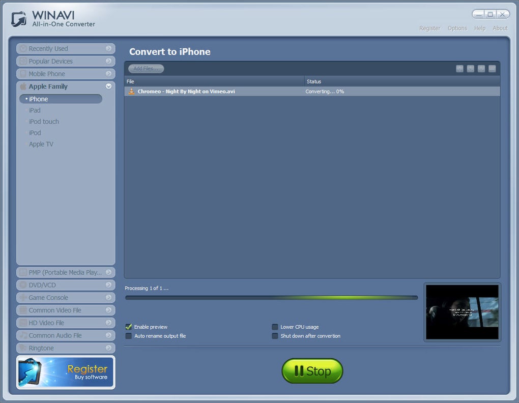This screenshot has width=519, height=403.
Task: Click the Game Console controller icon
Action: [23, 298]
